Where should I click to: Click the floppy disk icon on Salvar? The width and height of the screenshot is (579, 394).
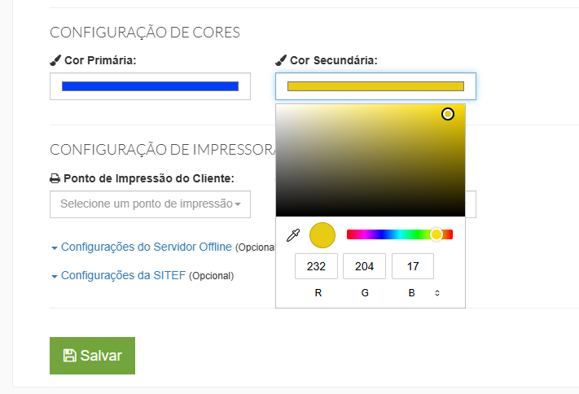click(x=69, y=356)
